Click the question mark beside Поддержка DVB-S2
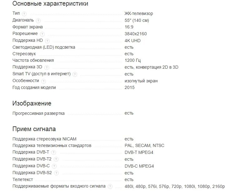The image size is (228, 191). click(56, 173)
